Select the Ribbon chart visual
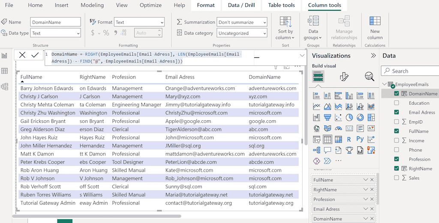 [371, 107]
